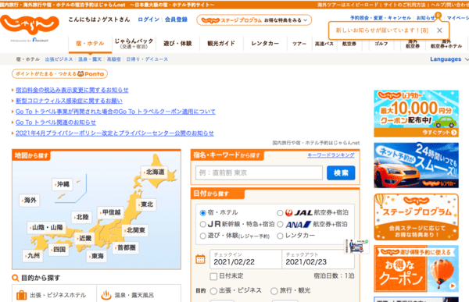Switch to the 遊び・体験 tab

click(x=177, y=44)
